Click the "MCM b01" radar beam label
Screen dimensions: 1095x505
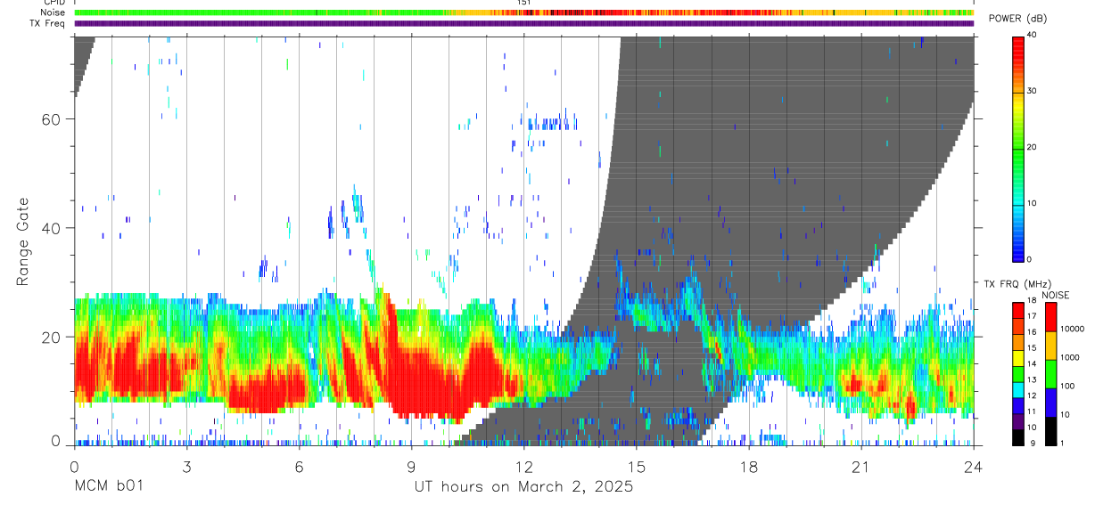109,487
